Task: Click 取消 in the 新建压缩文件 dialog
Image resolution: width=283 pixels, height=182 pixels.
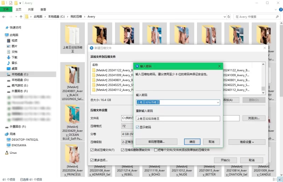Action: click(x=252, y=160)
